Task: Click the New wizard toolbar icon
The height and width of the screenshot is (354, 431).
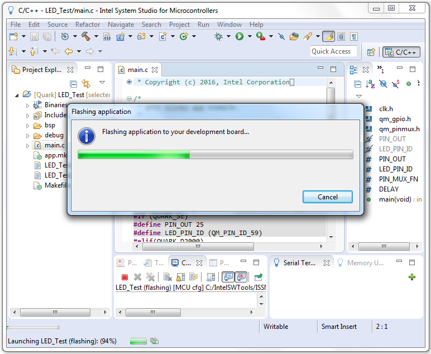Action: pyautogui.click(x=13, y=36)
